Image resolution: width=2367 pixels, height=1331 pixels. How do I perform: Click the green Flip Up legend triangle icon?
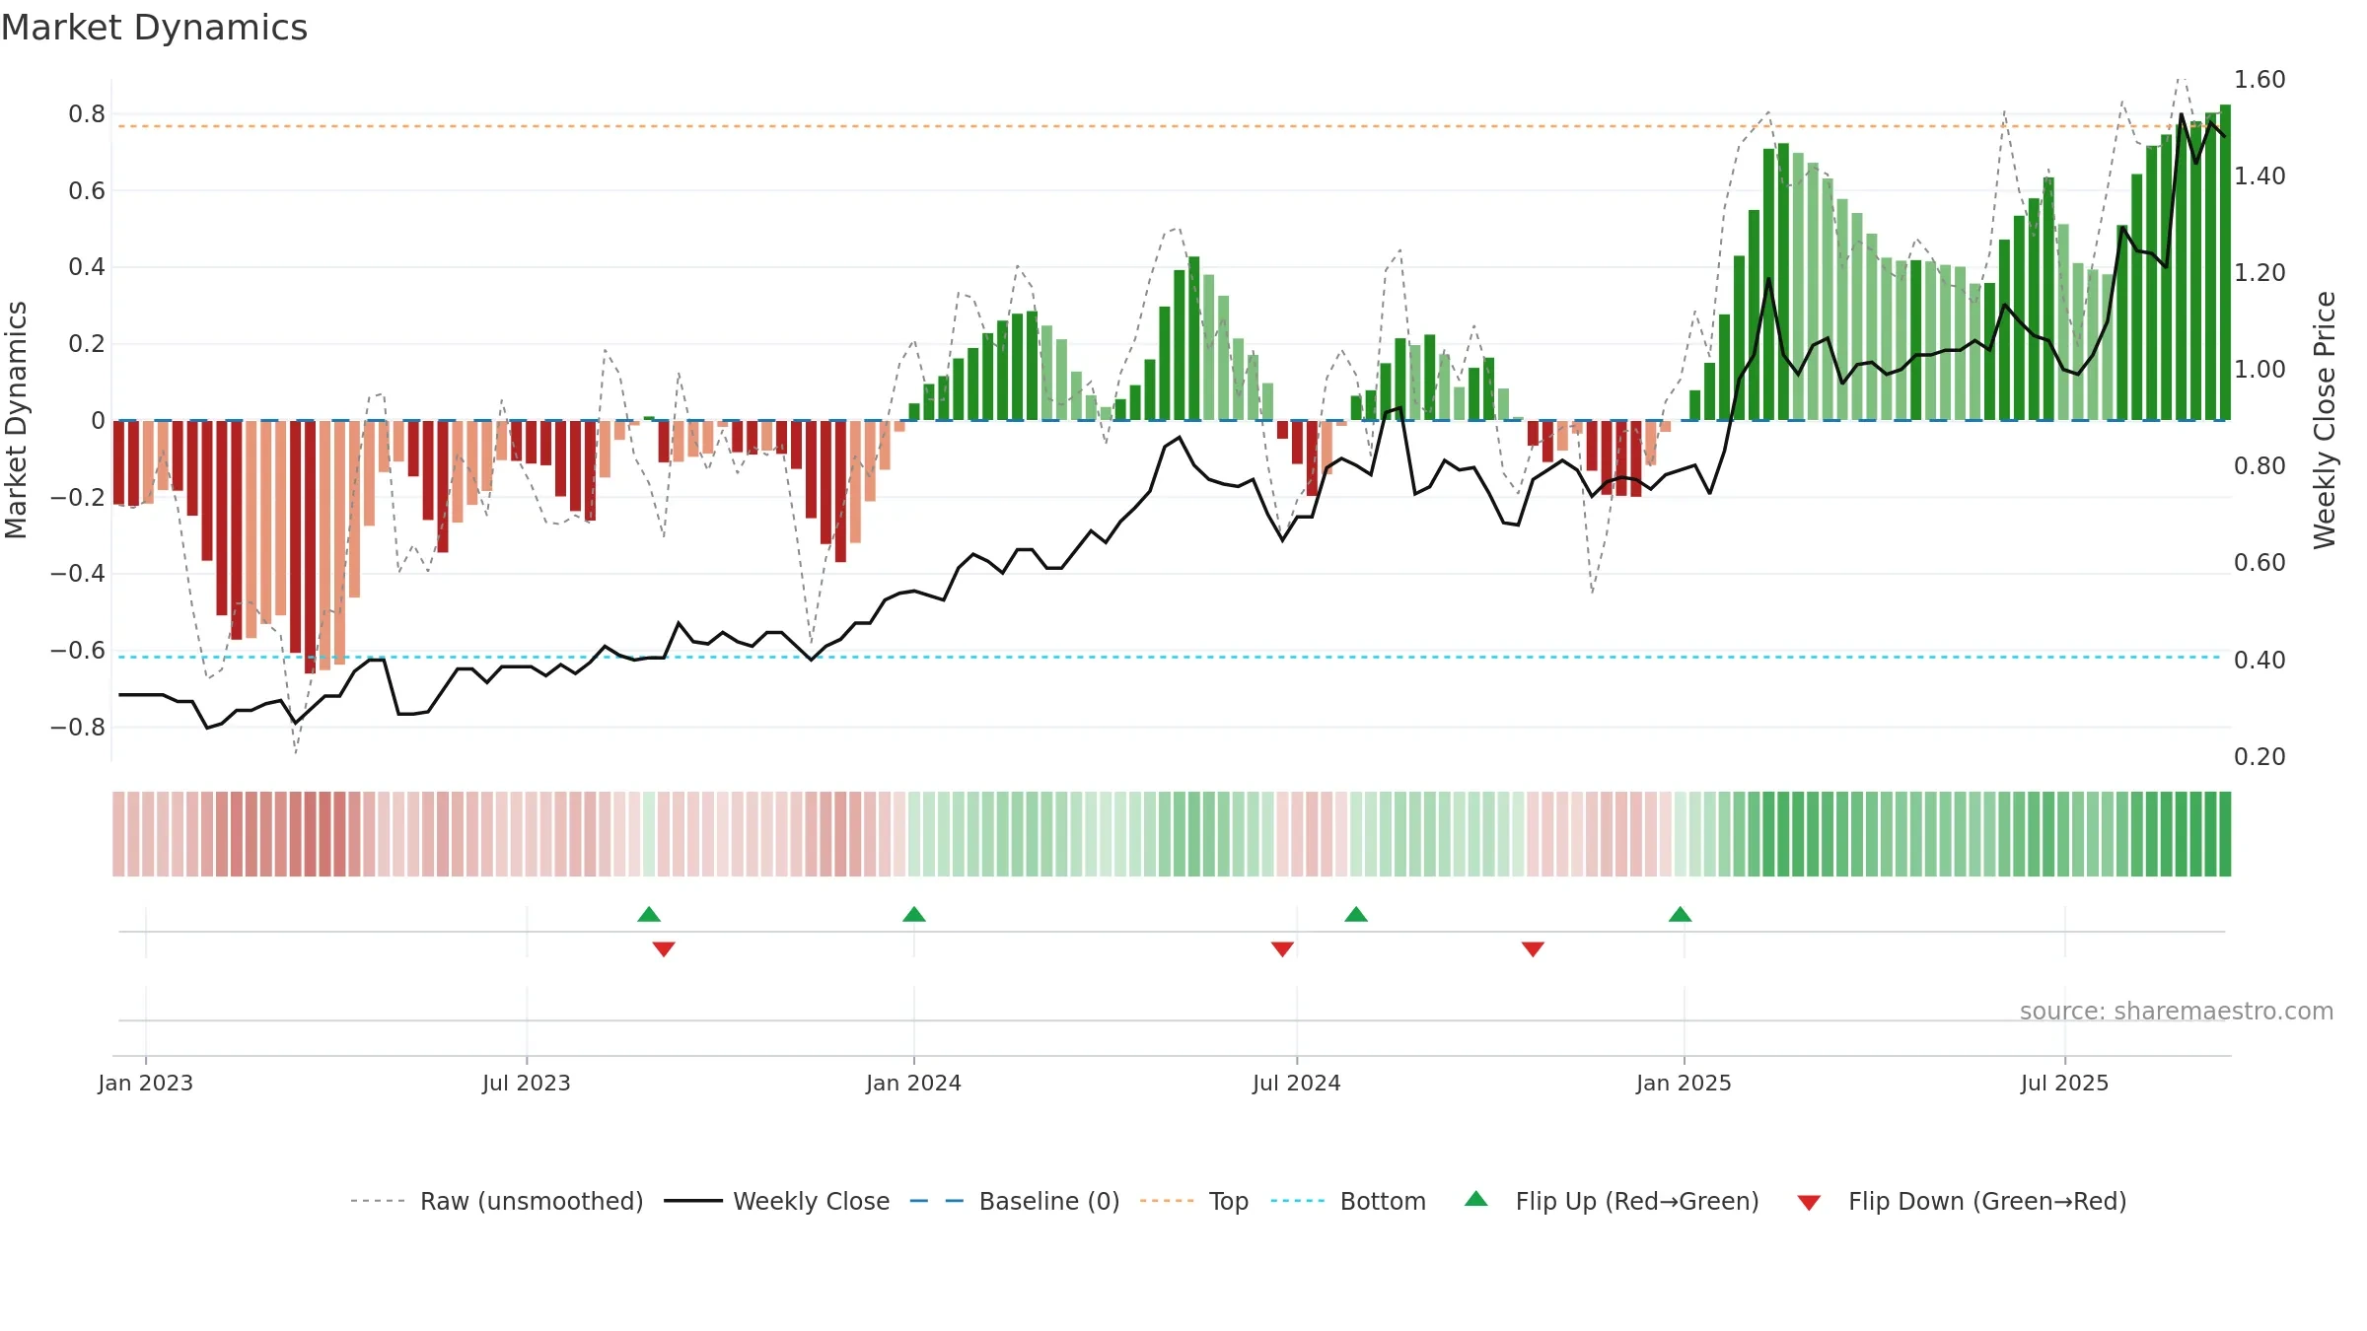(1476, 1199)
